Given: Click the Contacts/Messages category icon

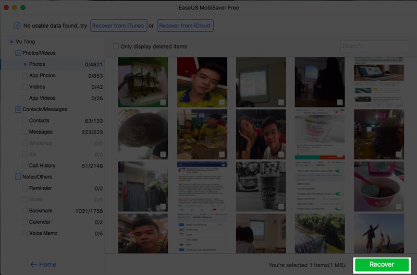Looking at the screenshot, I should coord(18,109).
